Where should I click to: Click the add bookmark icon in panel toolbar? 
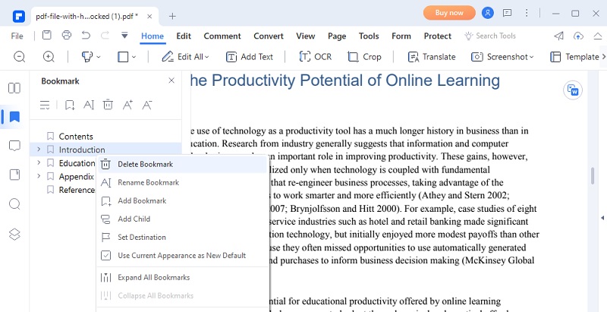tap(70, 105)
